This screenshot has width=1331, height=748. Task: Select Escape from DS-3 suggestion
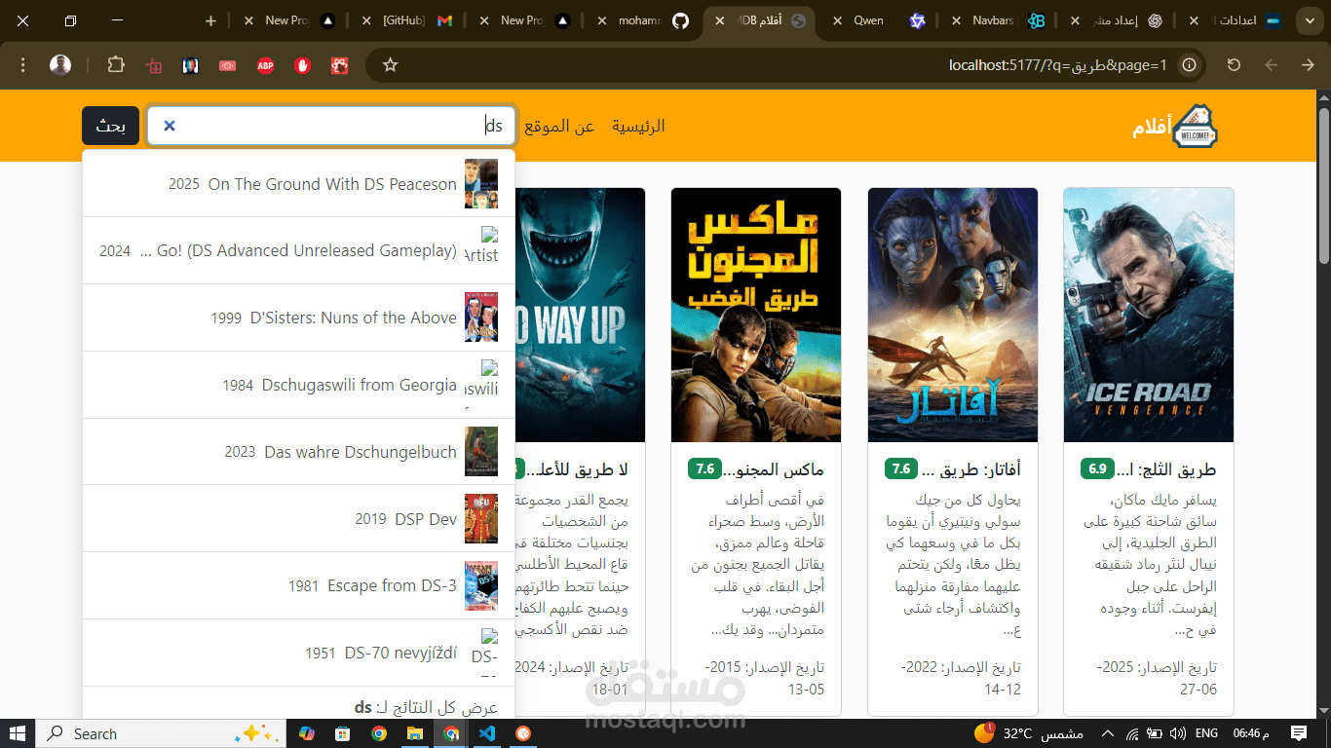299,586
